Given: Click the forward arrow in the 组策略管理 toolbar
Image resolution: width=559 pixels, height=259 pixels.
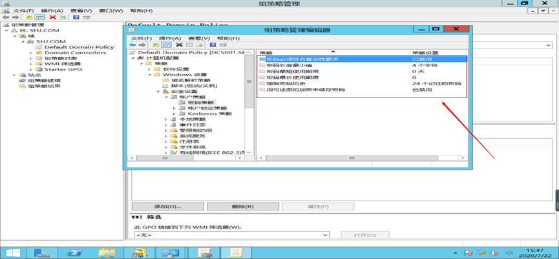Looking at the screenshot, I should 16,17.
